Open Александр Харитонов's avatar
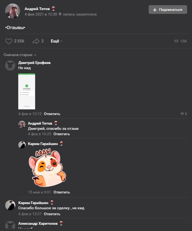Image resolution: width=192 pixels, height=231 pixels. [x=10, y=225]
